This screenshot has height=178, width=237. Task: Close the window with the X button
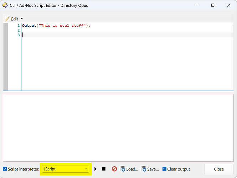coord(228,5)
